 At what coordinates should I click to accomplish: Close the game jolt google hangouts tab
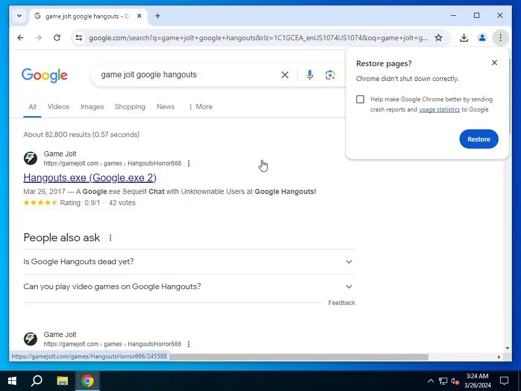(139, 16)
